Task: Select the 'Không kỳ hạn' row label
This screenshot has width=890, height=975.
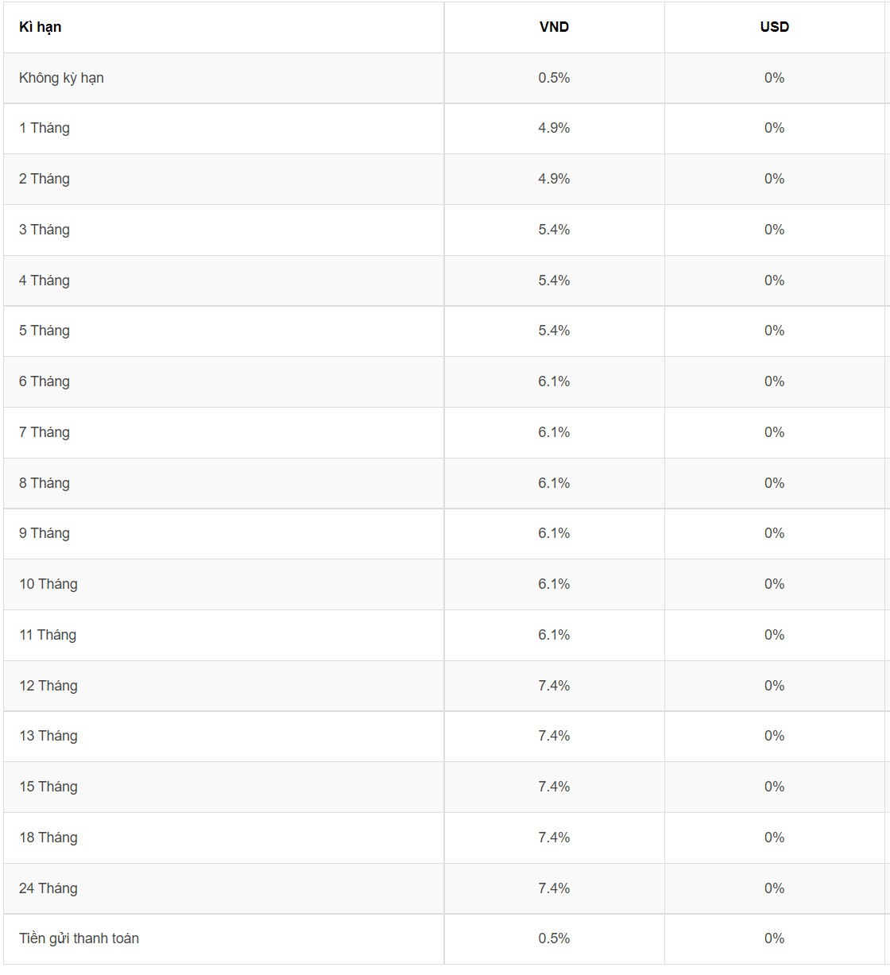Action: coord(61,78)
